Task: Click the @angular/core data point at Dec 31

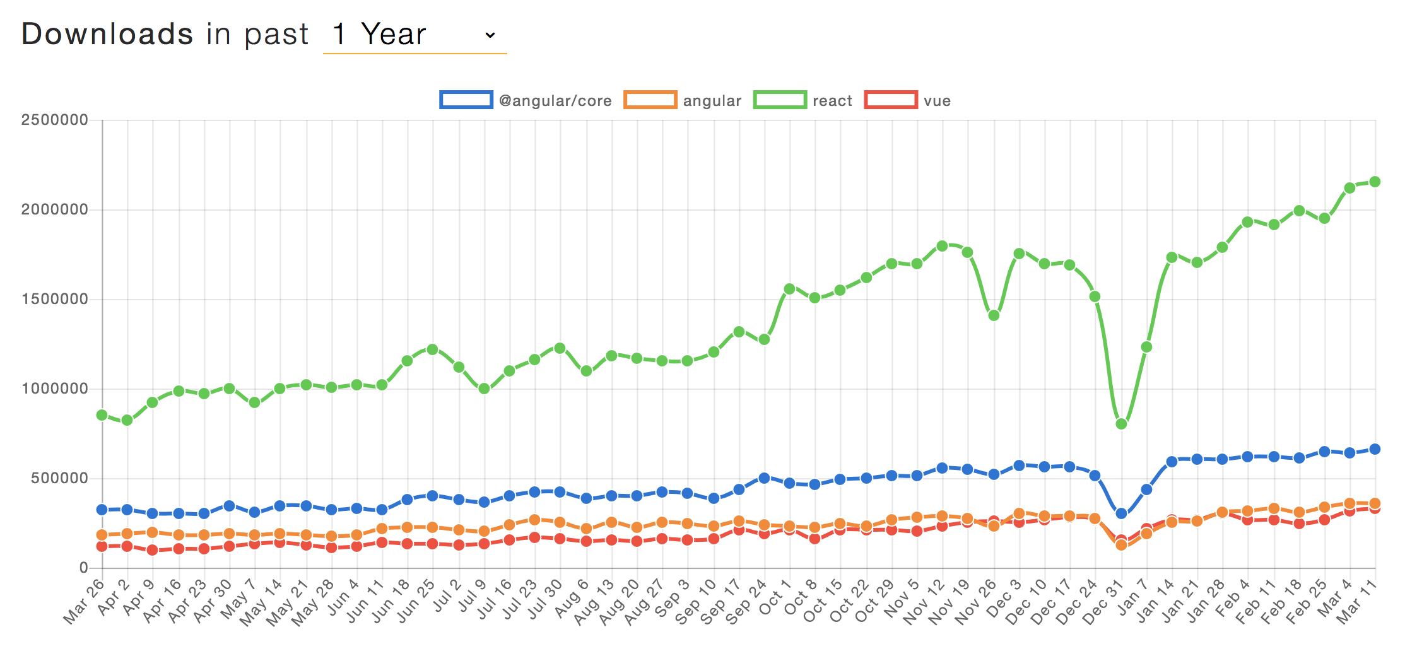Action: [x=1121, y=513]
